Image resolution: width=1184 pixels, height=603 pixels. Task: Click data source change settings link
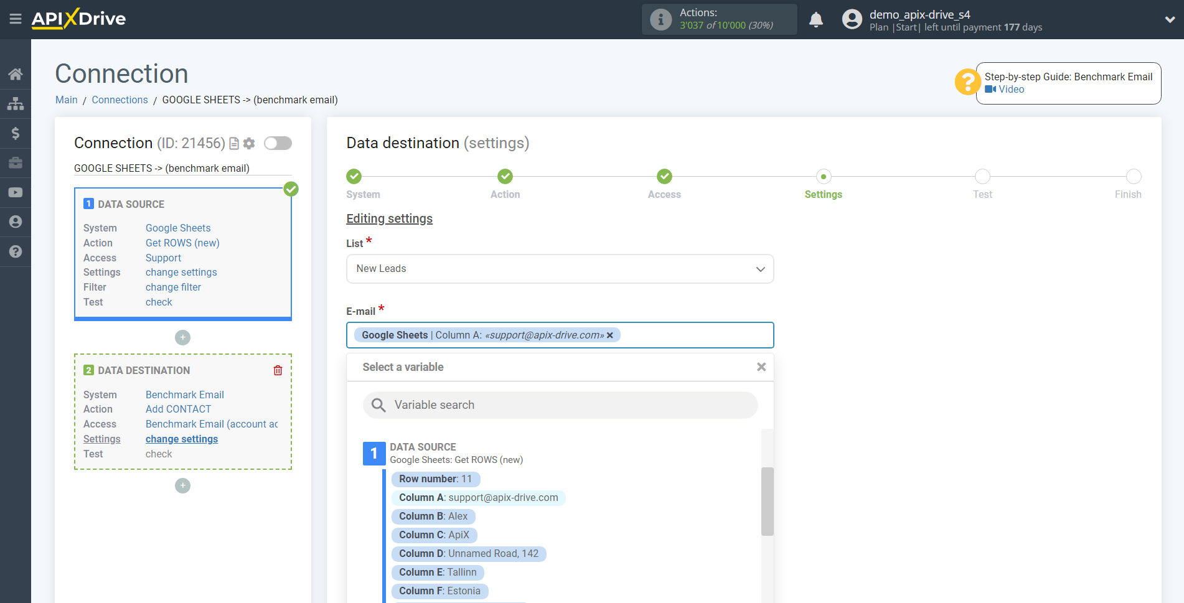tap(181, 272)
